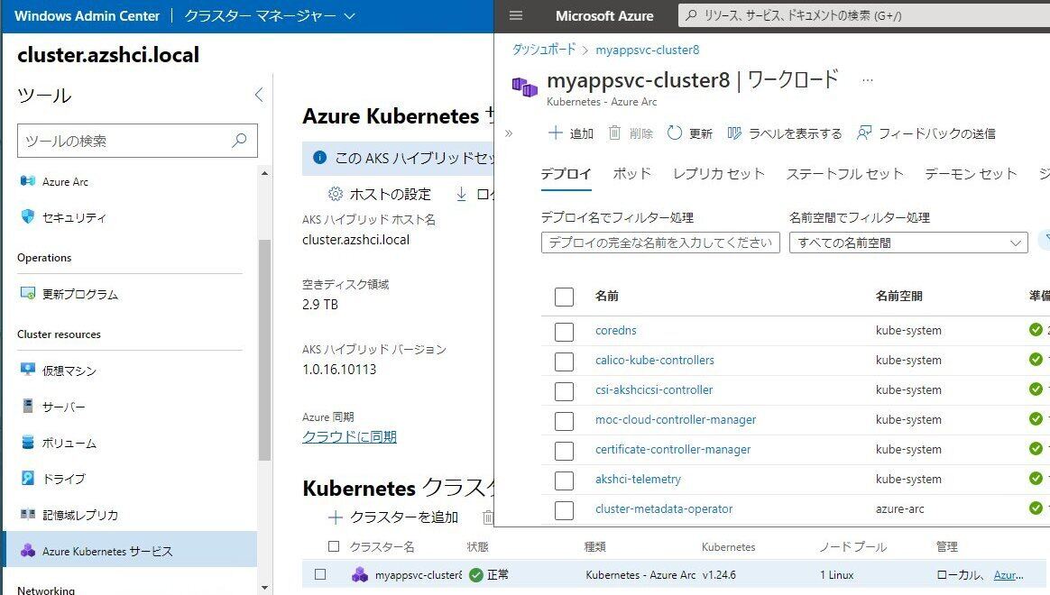This screenshot has width=1050, height=595.
Task: Check the csi-akshcicsi-controller row checkbox
Action: (564, 391)
